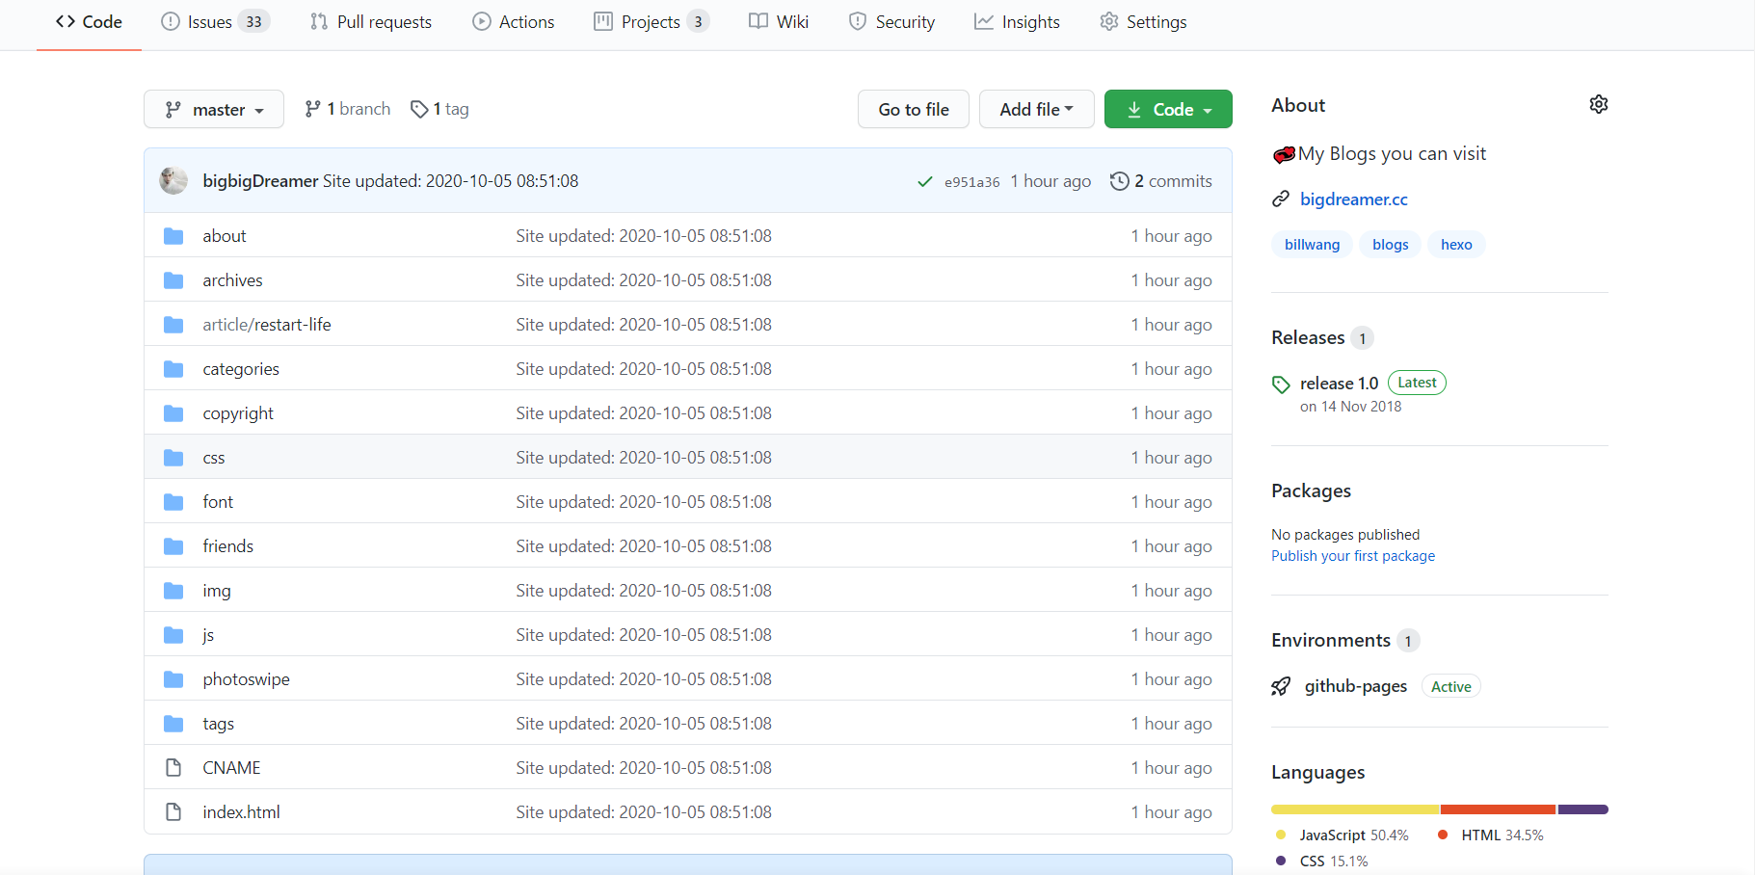Click the link icon beside bigdreamer.cc
The height and width of the screenshot is (875, 1755).
pos(1281,199)
